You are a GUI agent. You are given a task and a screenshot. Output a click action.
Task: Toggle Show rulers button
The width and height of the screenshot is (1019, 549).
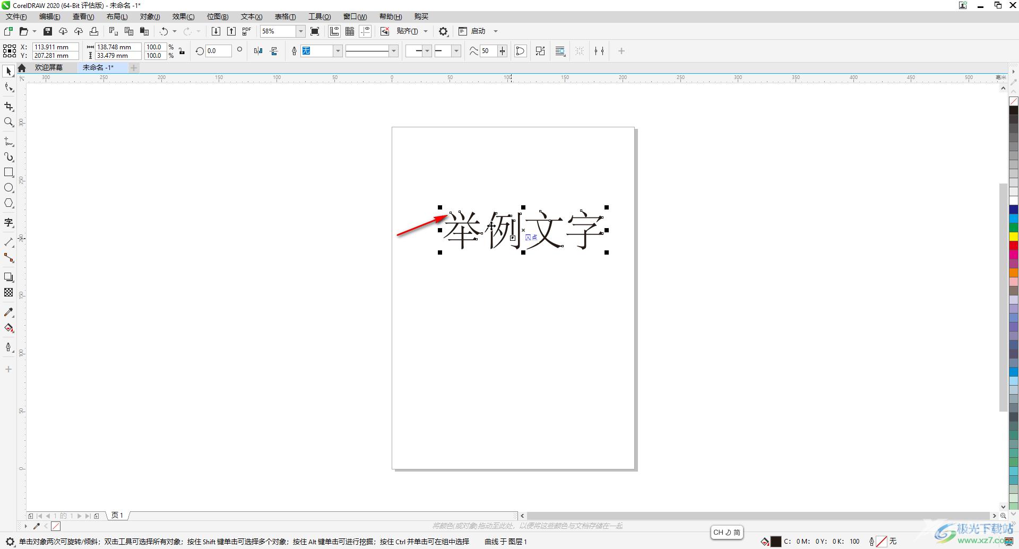pos(334,31)
